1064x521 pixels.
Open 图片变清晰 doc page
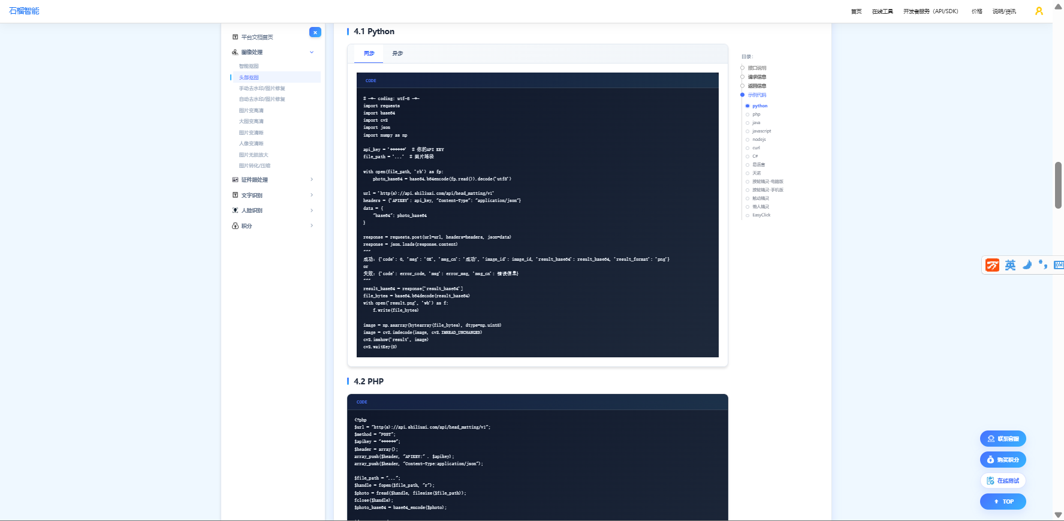(251, 132)
